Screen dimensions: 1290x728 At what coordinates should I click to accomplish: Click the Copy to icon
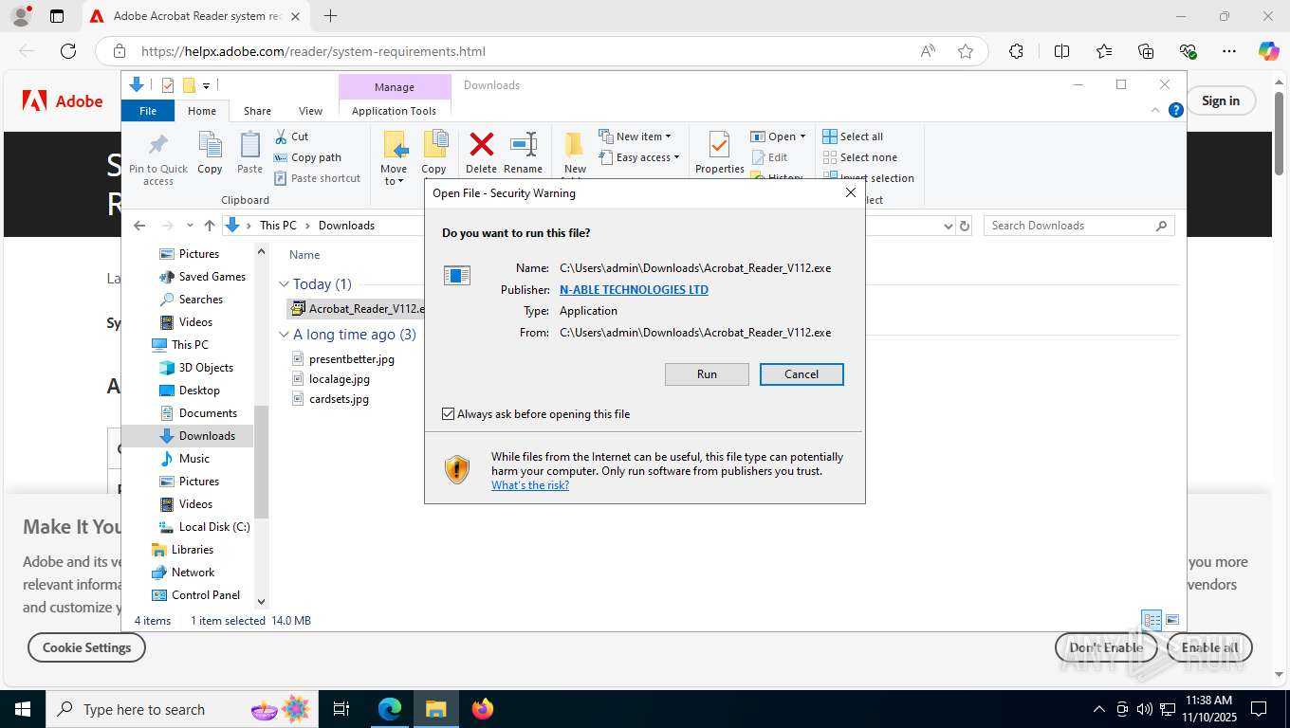coord(434,154)
